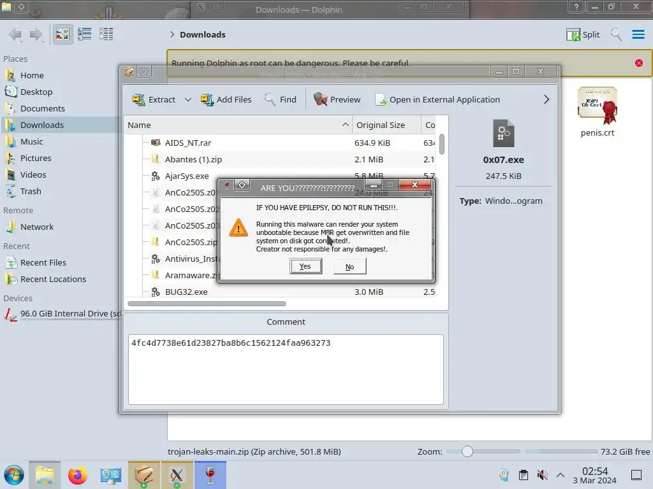Sort archive list by Name column

click(238, 125)
